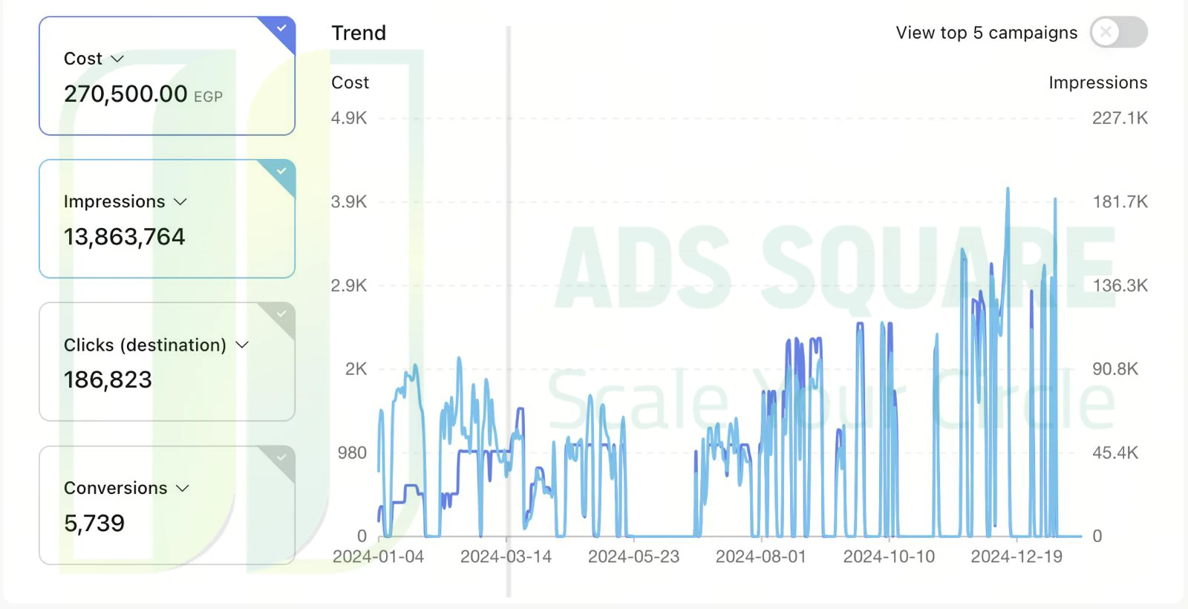This screenshot has height=609, width=1188.
Task: Toggle the View top 5 campaigns switch
Action: coord(1118,32)
